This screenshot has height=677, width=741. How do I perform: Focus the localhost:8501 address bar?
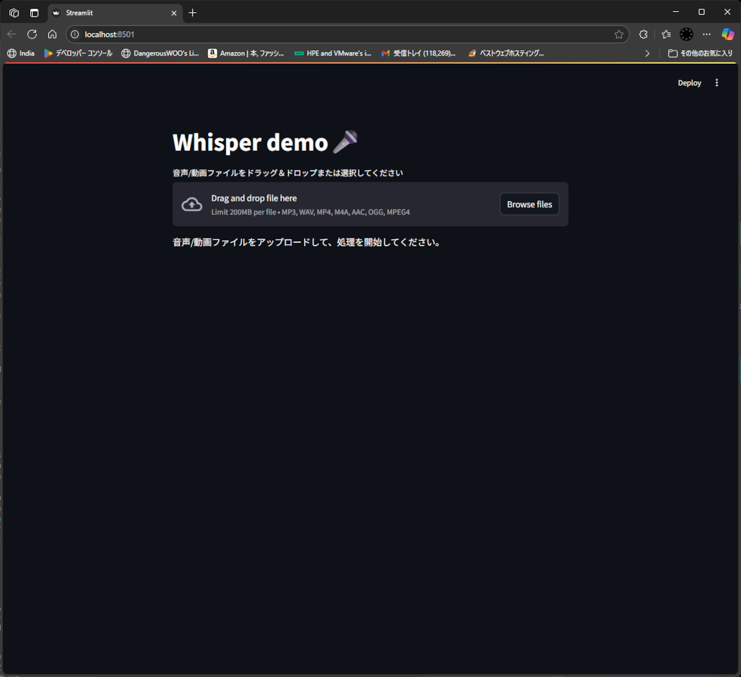(x=347, y=34)
